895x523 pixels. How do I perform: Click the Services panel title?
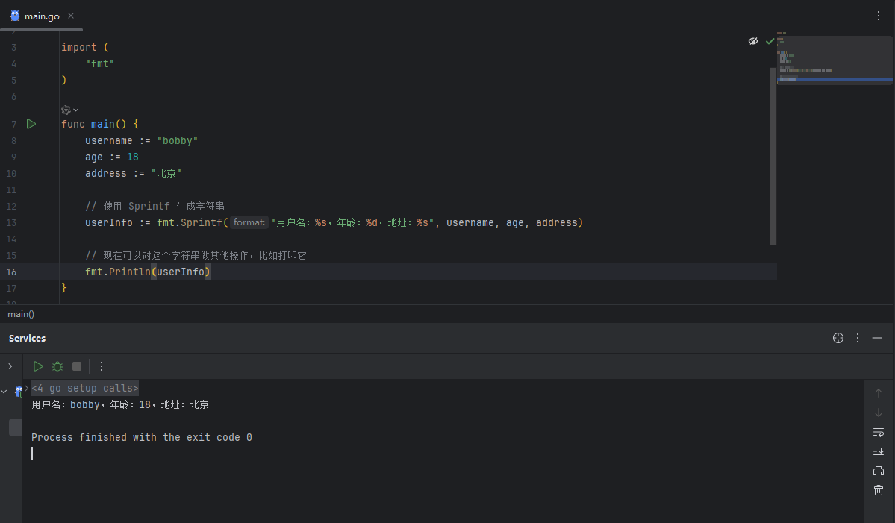(28, 338)
